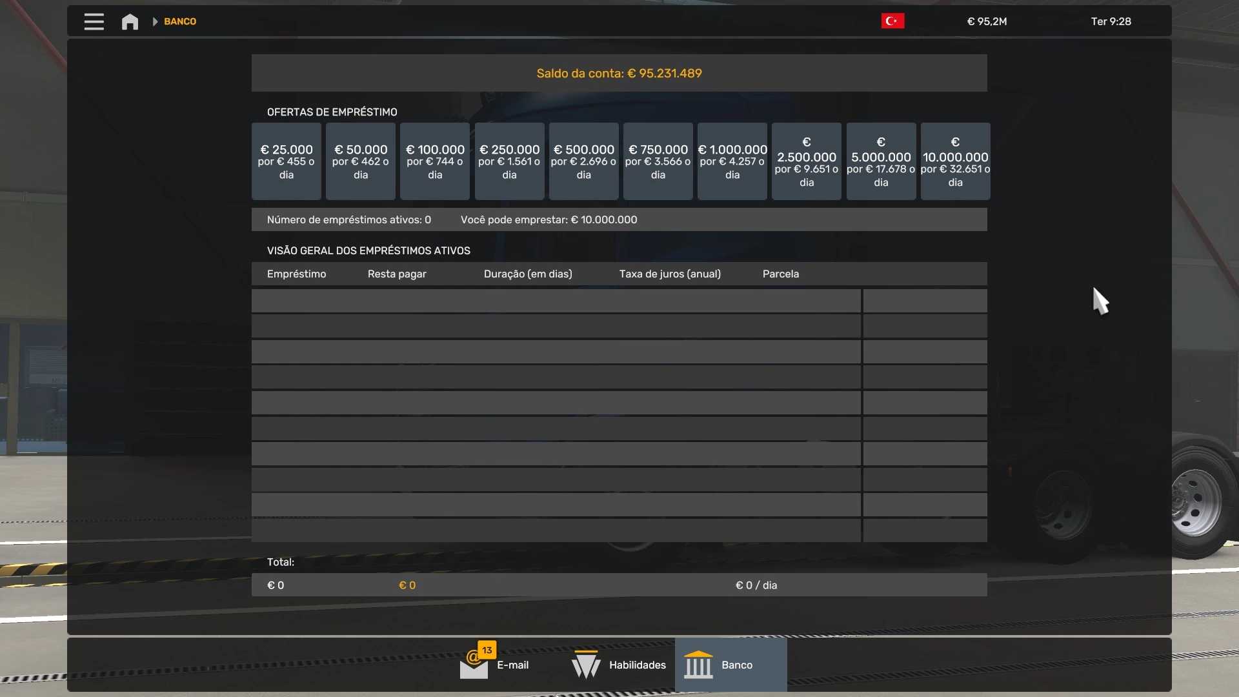The width and height of the screenshot is (1239, 697).
Task: Choose the € 250.000 loan offer
Action: (509, 161)
